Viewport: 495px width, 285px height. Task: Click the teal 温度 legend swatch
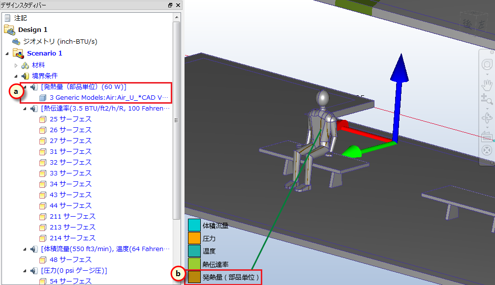194,251
